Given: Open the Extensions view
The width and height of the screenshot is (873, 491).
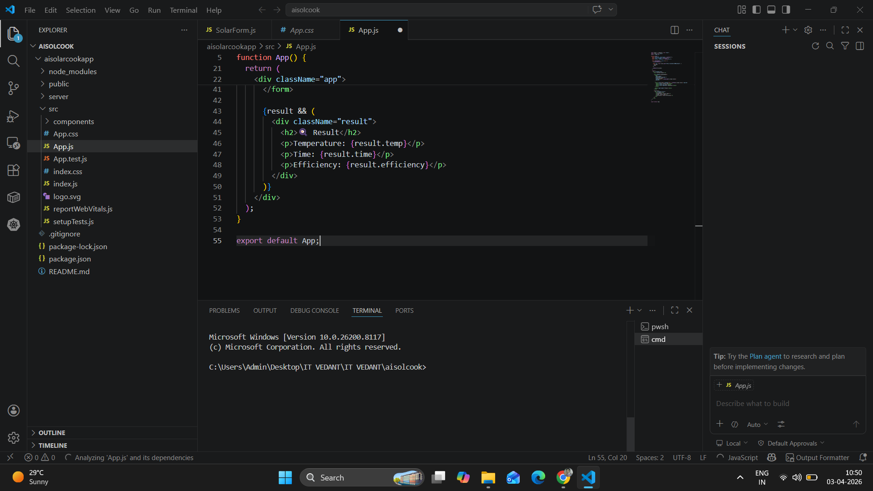Looking at the screenshot, I should pos(13,170).
